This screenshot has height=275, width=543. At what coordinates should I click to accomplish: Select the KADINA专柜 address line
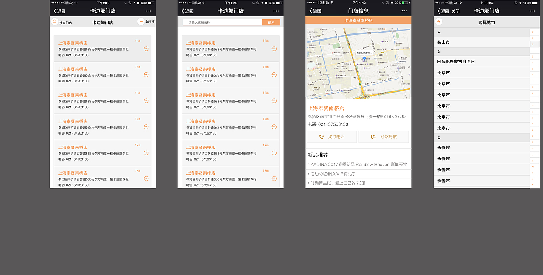pos(357,117)
